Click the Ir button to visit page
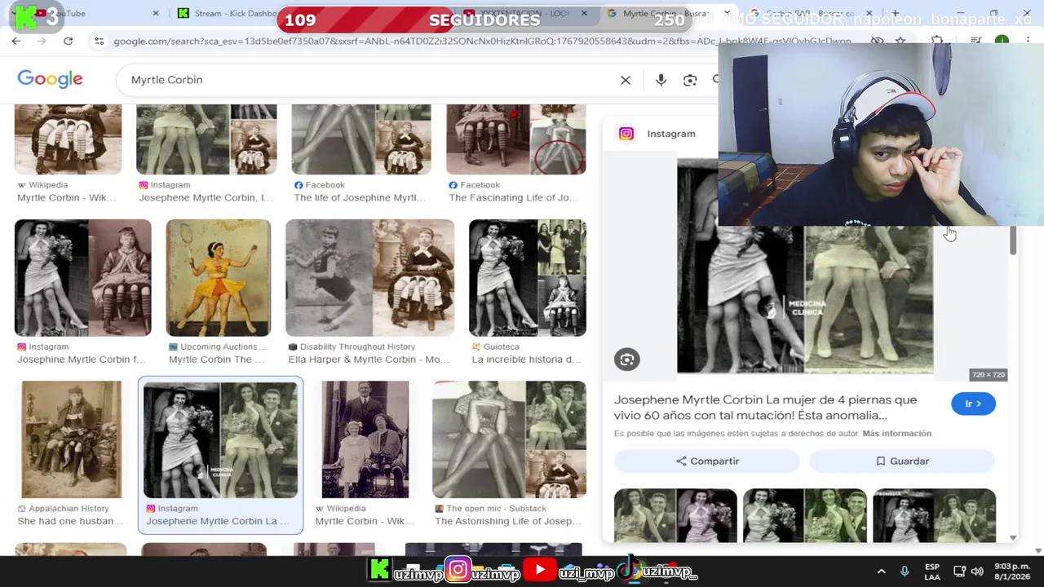The height and width of the screenshot is (587, 1044). coord(973,404)
